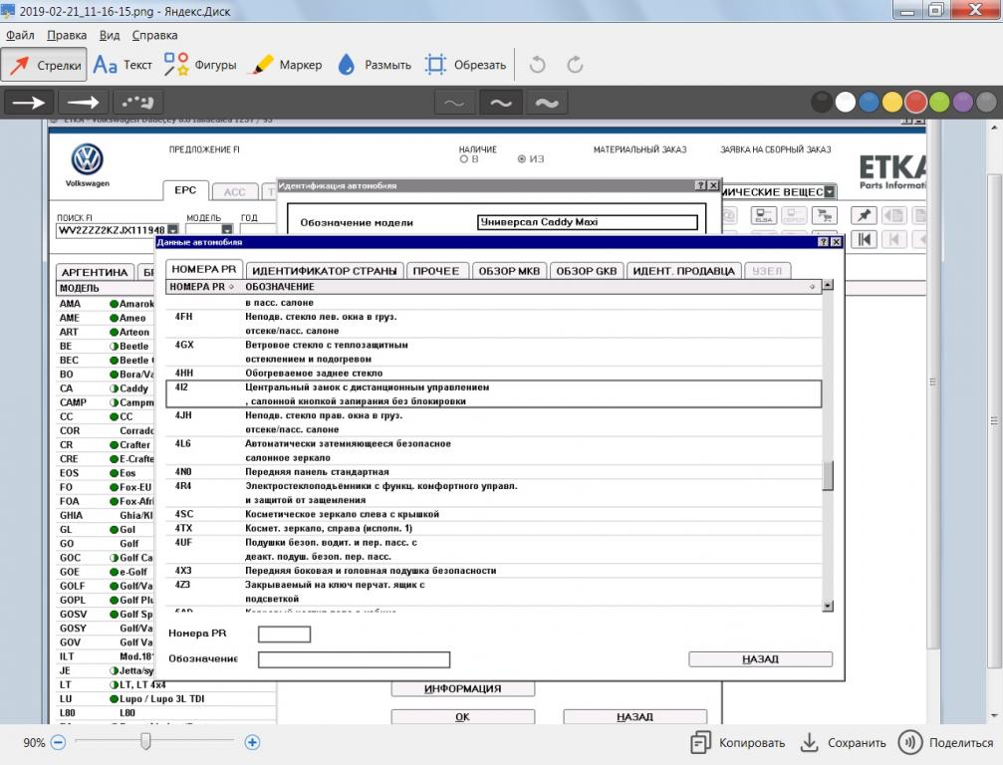Switch to the ОБЗОР МКВ tab

point(509,271)
